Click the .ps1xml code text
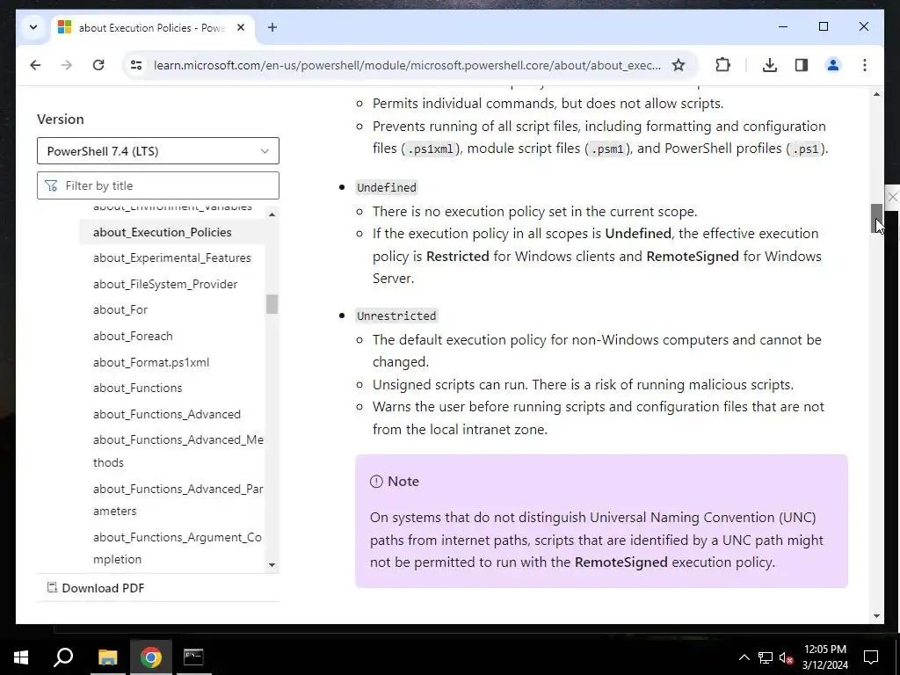 (x=431, y=149)
